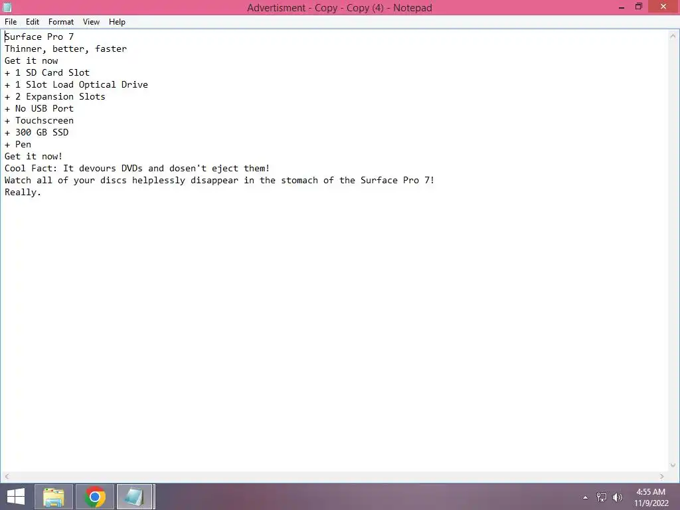Click the '+ Pen' line
This screenshot has height=510, width=680.
tap(18, 144)
